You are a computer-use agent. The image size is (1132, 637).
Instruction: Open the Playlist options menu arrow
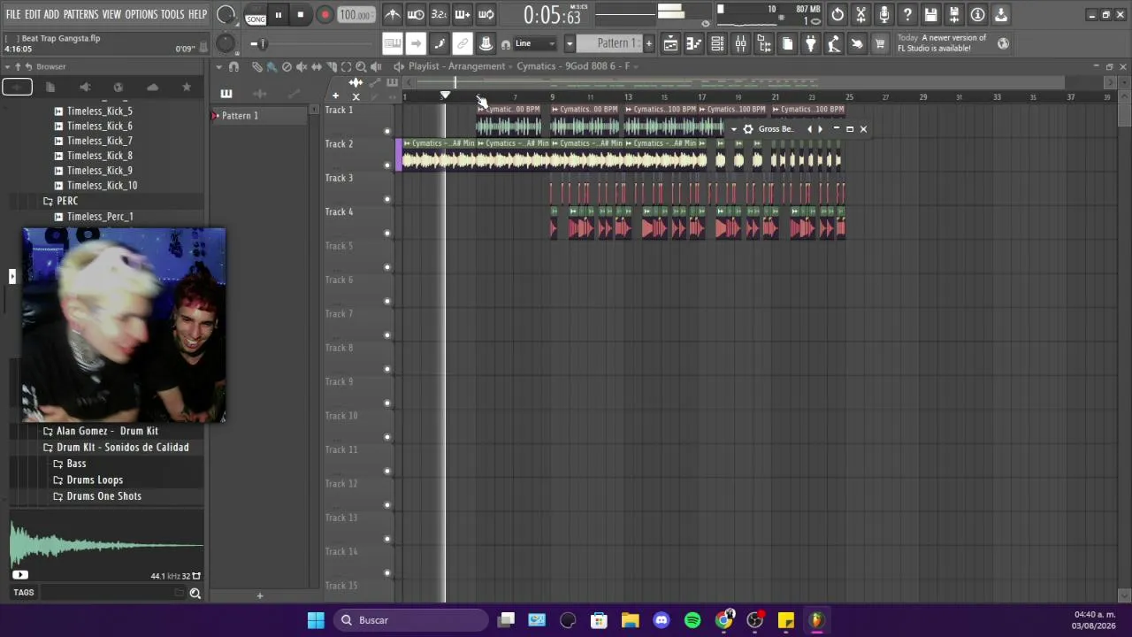(219, 66)
